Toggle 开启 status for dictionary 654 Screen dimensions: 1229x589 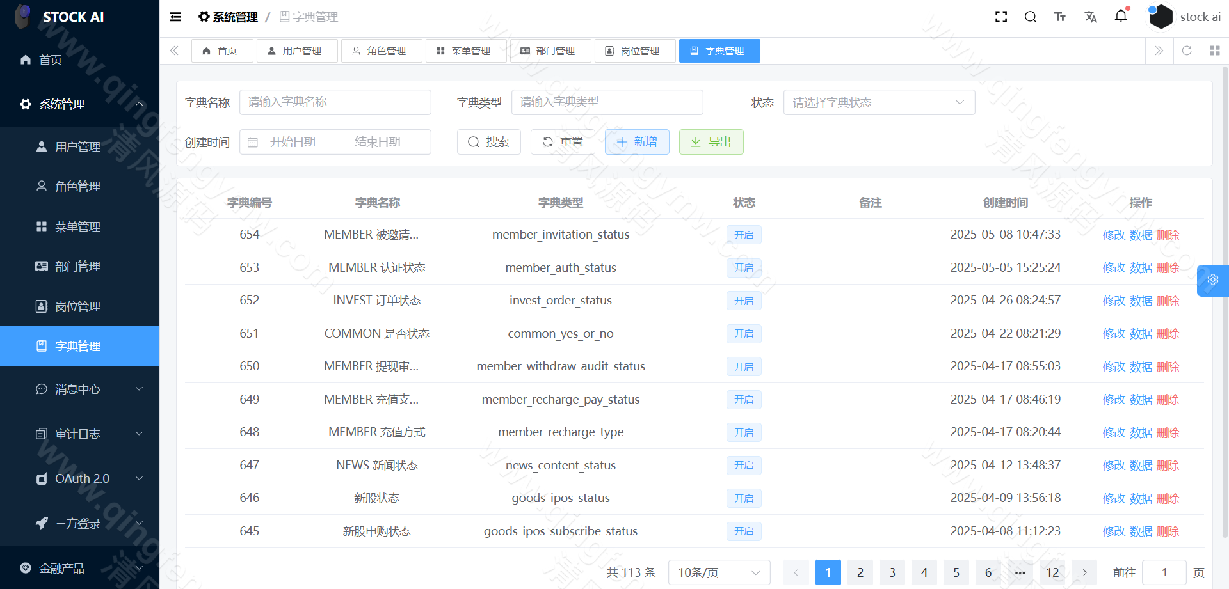click(x=743, y=235)
